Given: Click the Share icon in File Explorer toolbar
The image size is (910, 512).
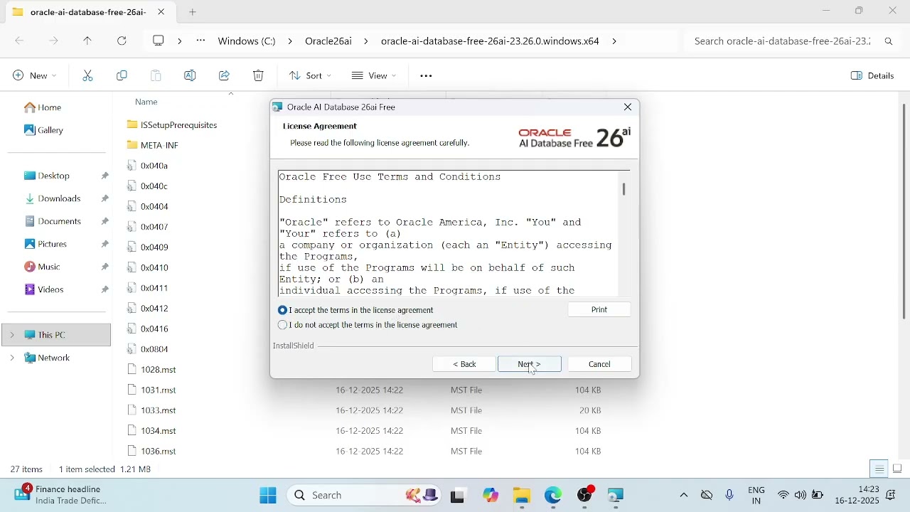Looking at the screenshot, I should tap(225, 76).
